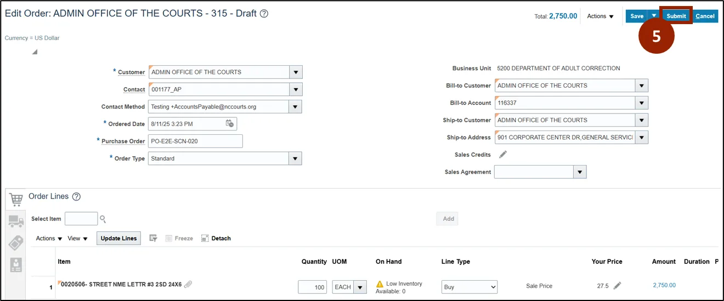The image size is (724, 301).
Task: Click the Purchase Order input field
Action: pos(195,141)
